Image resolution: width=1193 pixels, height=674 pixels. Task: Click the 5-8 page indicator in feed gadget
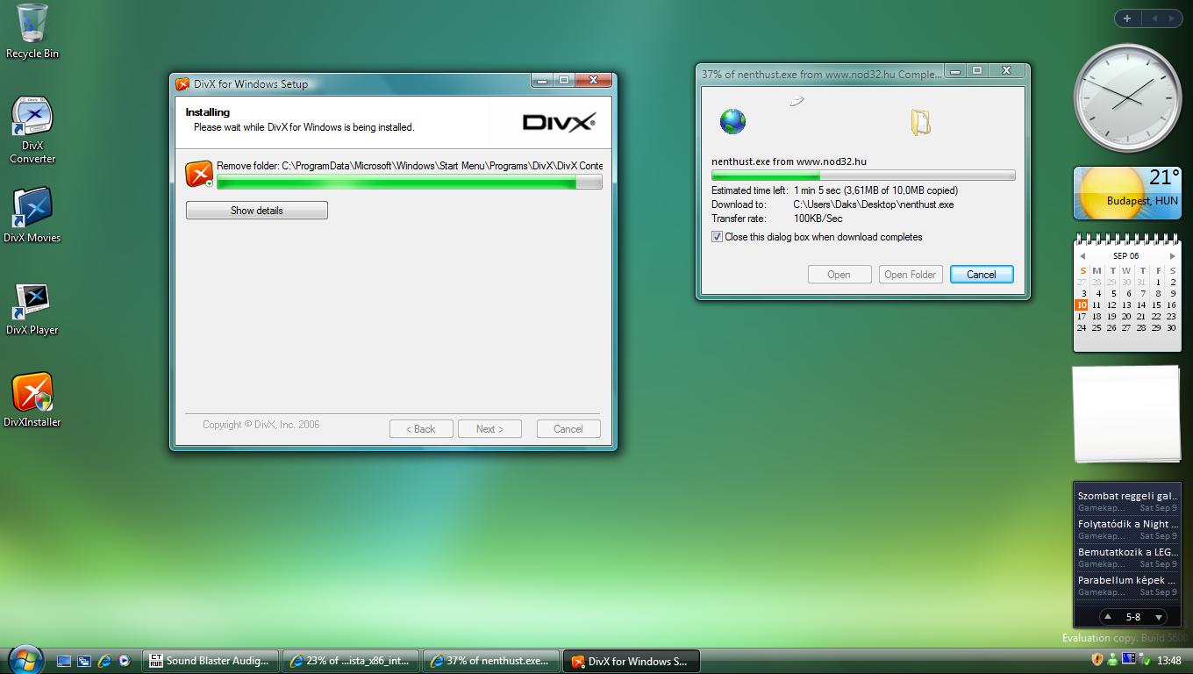[1132, 617]
